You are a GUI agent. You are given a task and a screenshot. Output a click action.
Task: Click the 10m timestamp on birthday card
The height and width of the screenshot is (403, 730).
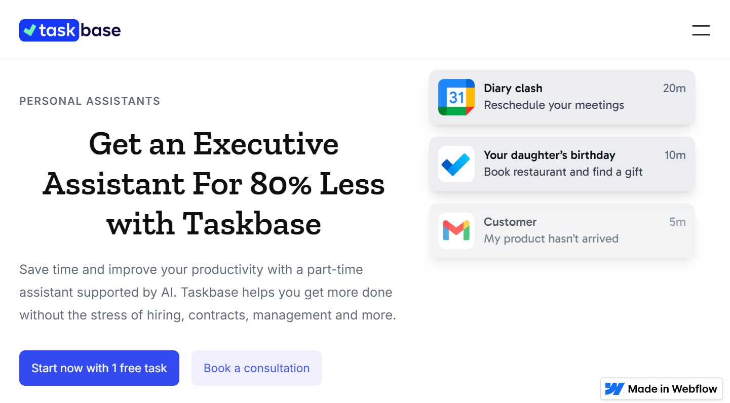pos(674,155)
